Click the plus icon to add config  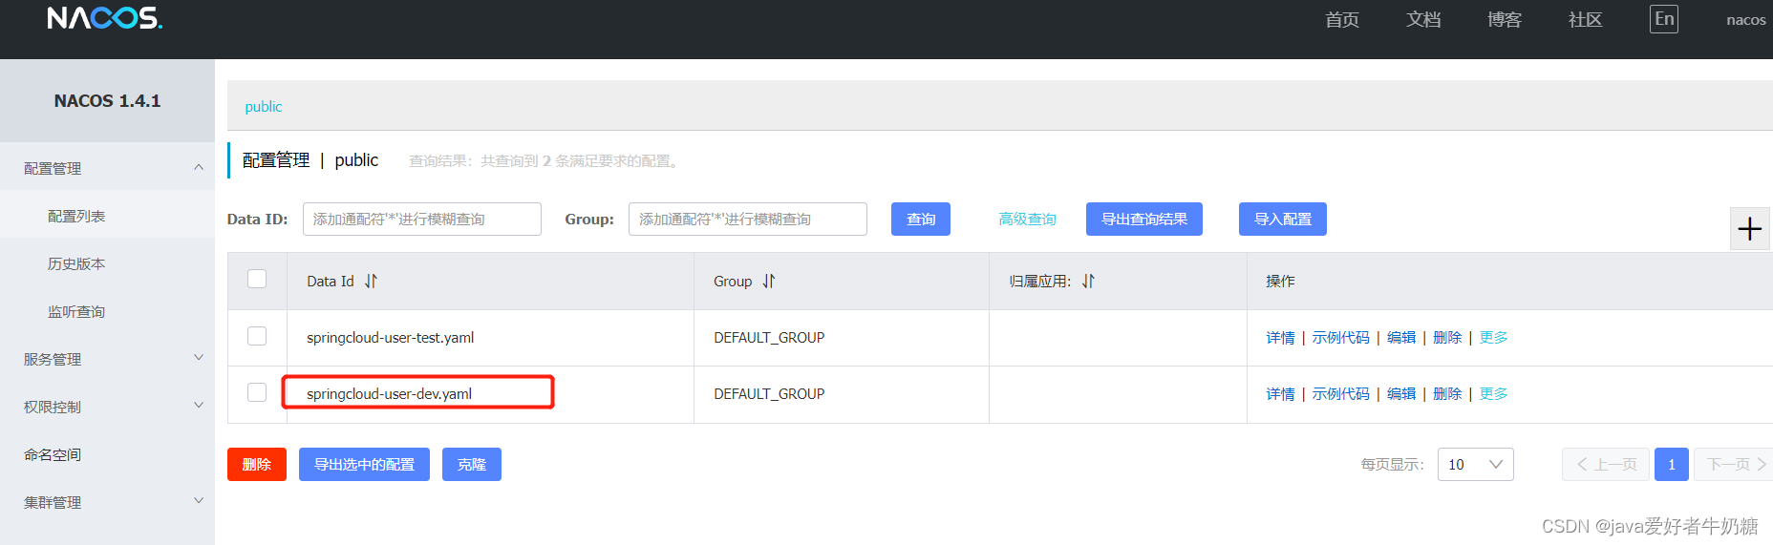[x=1749, y=229]
